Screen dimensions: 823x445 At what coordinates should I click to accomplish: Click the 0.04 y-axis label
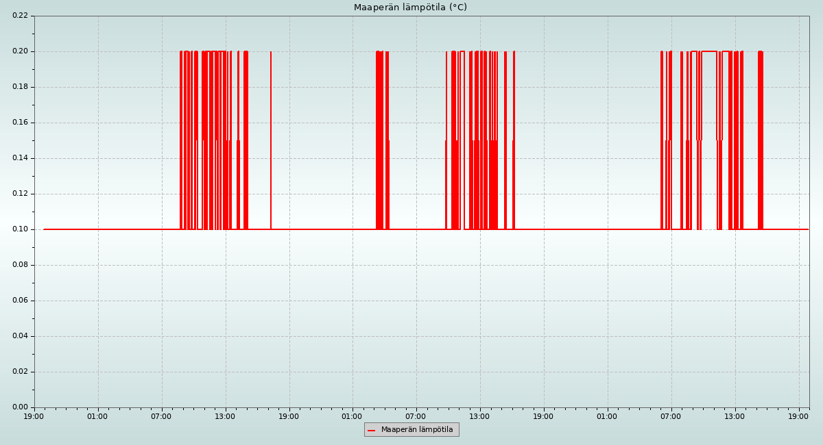pos(20,336)
